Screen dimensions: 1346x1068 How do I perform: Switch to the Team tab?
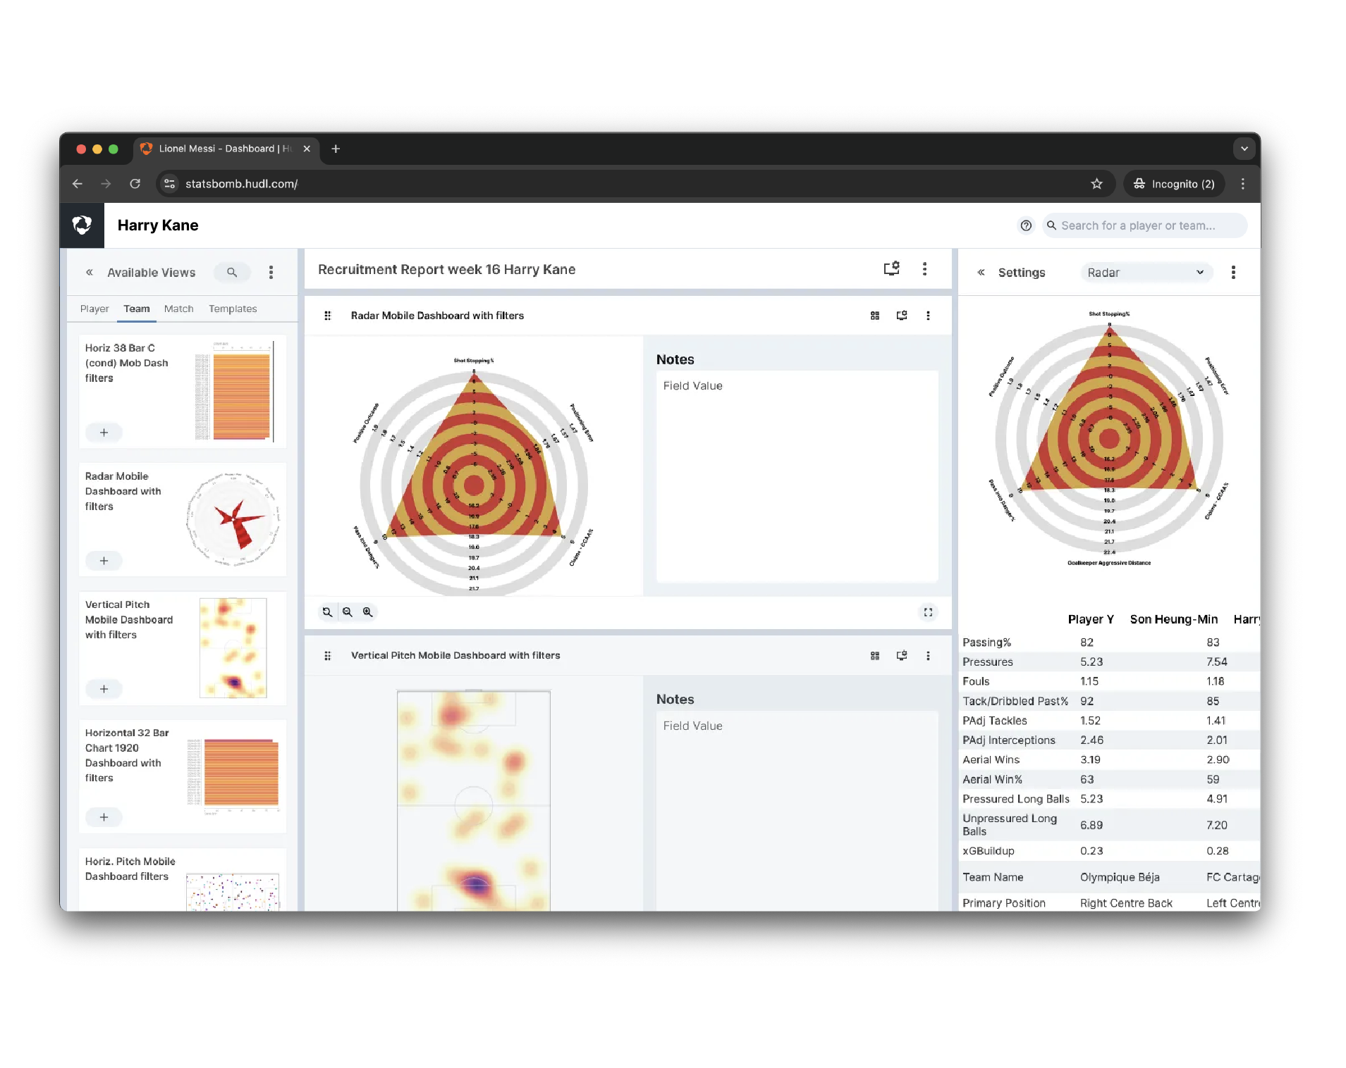(137, 309)
